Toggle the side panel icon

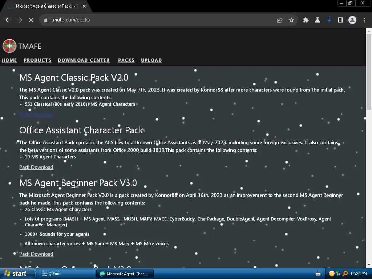[341, 20]
